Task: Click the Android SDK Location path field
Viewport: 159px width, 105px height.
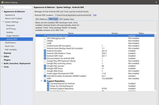Action: coord(73,15)
